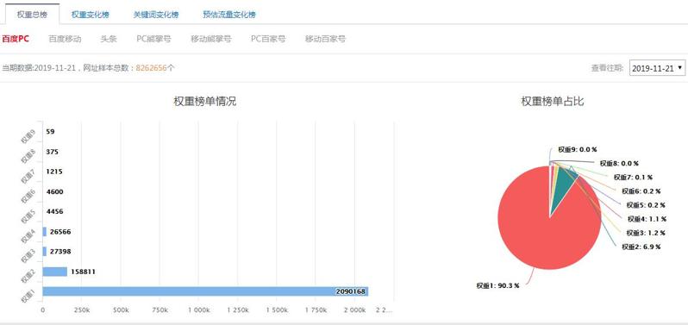Select the 移动百家号 category
688x325 pixels.
(325, 39)
